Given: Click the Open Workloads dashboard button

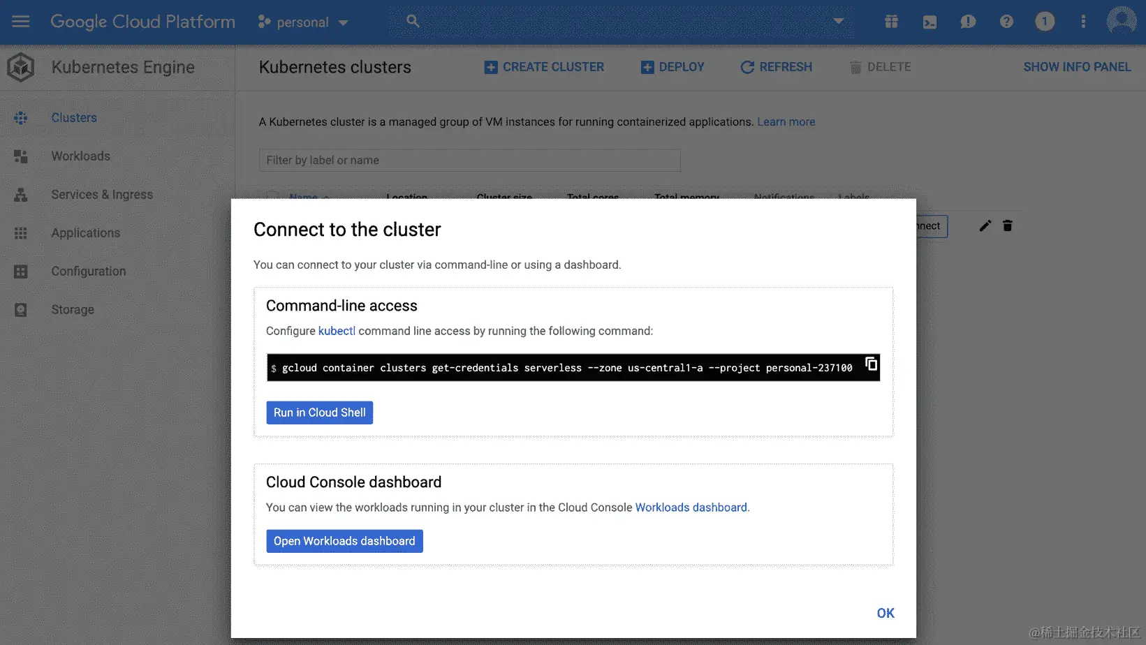Looking at the screenshot, I should pos(344,541).
